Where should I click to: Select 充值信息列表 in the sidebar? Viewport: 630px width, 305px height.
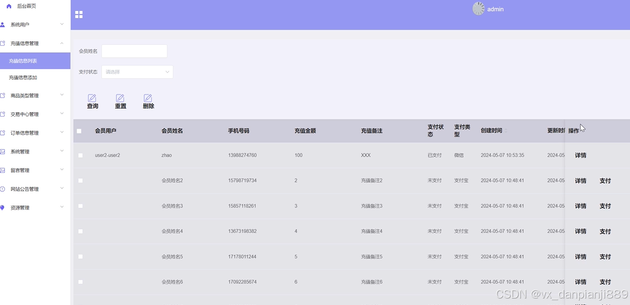tap(35, 61)
